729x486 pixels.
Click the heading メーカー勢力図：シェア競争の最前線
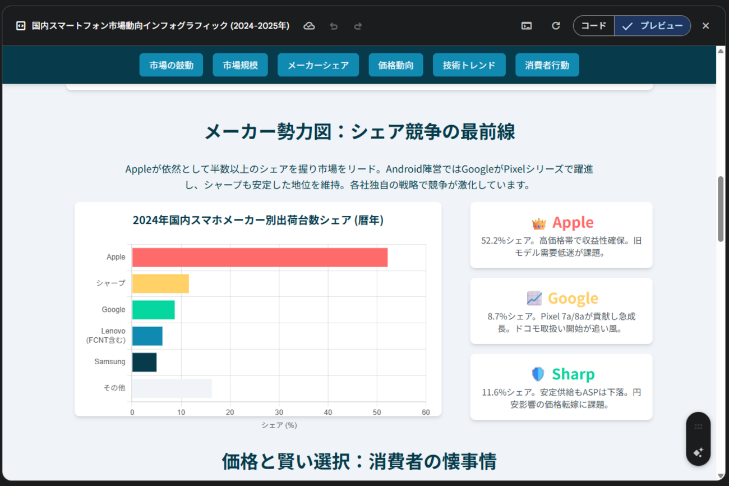359,132
